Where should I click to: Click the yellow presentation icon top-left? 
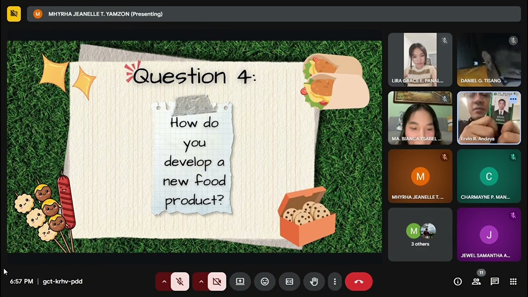pyautogui.click(x=14, y=14)
